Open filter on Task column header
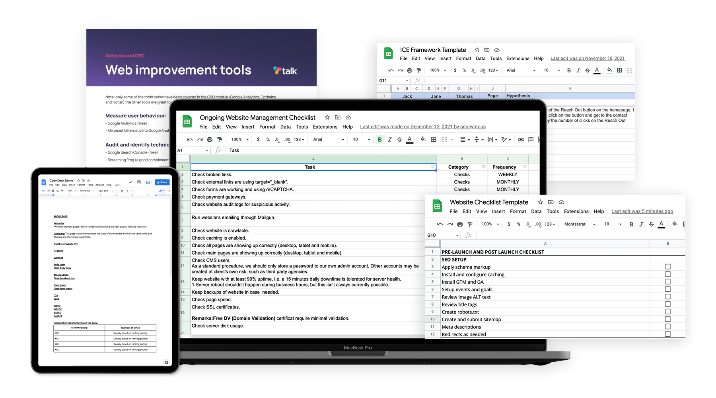716x398 pixels. (432, 167)
